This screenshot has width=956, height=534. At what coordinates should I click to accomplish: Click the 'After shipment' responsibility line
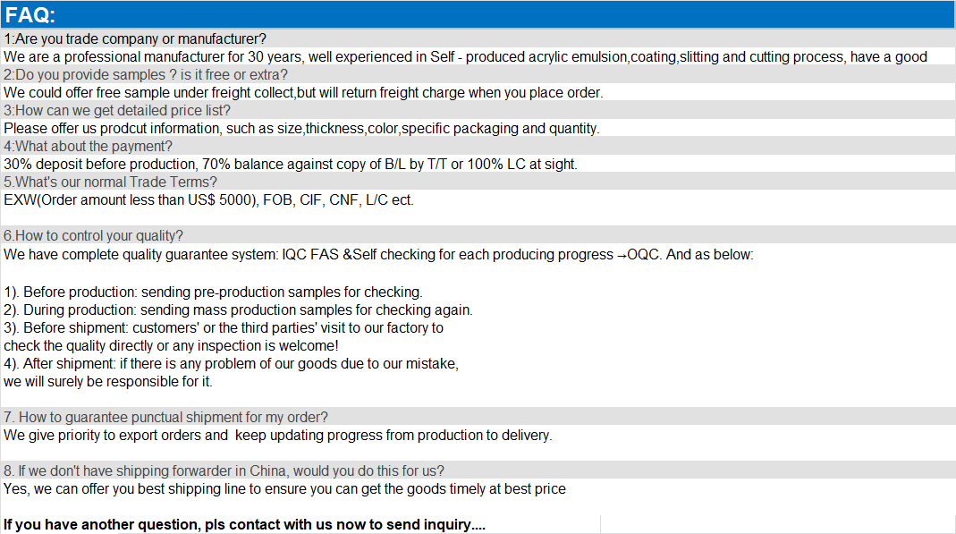(231, 364)
